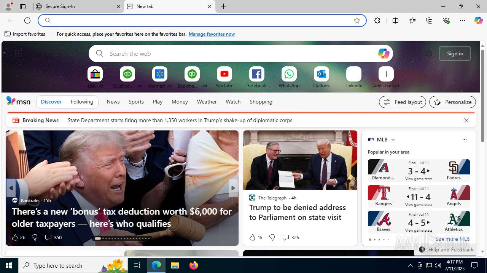Click the Personalize button

coord(453,102)
